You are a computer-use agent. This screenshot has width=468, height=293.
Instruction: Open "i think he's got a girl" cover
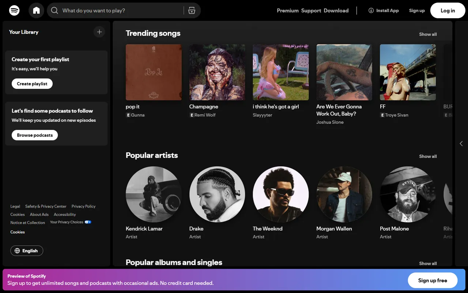pos(281,72)
